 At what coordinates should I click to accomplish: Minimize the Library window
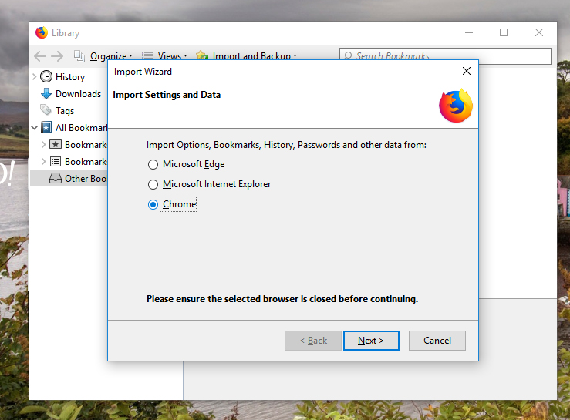[x=469, y=32]
